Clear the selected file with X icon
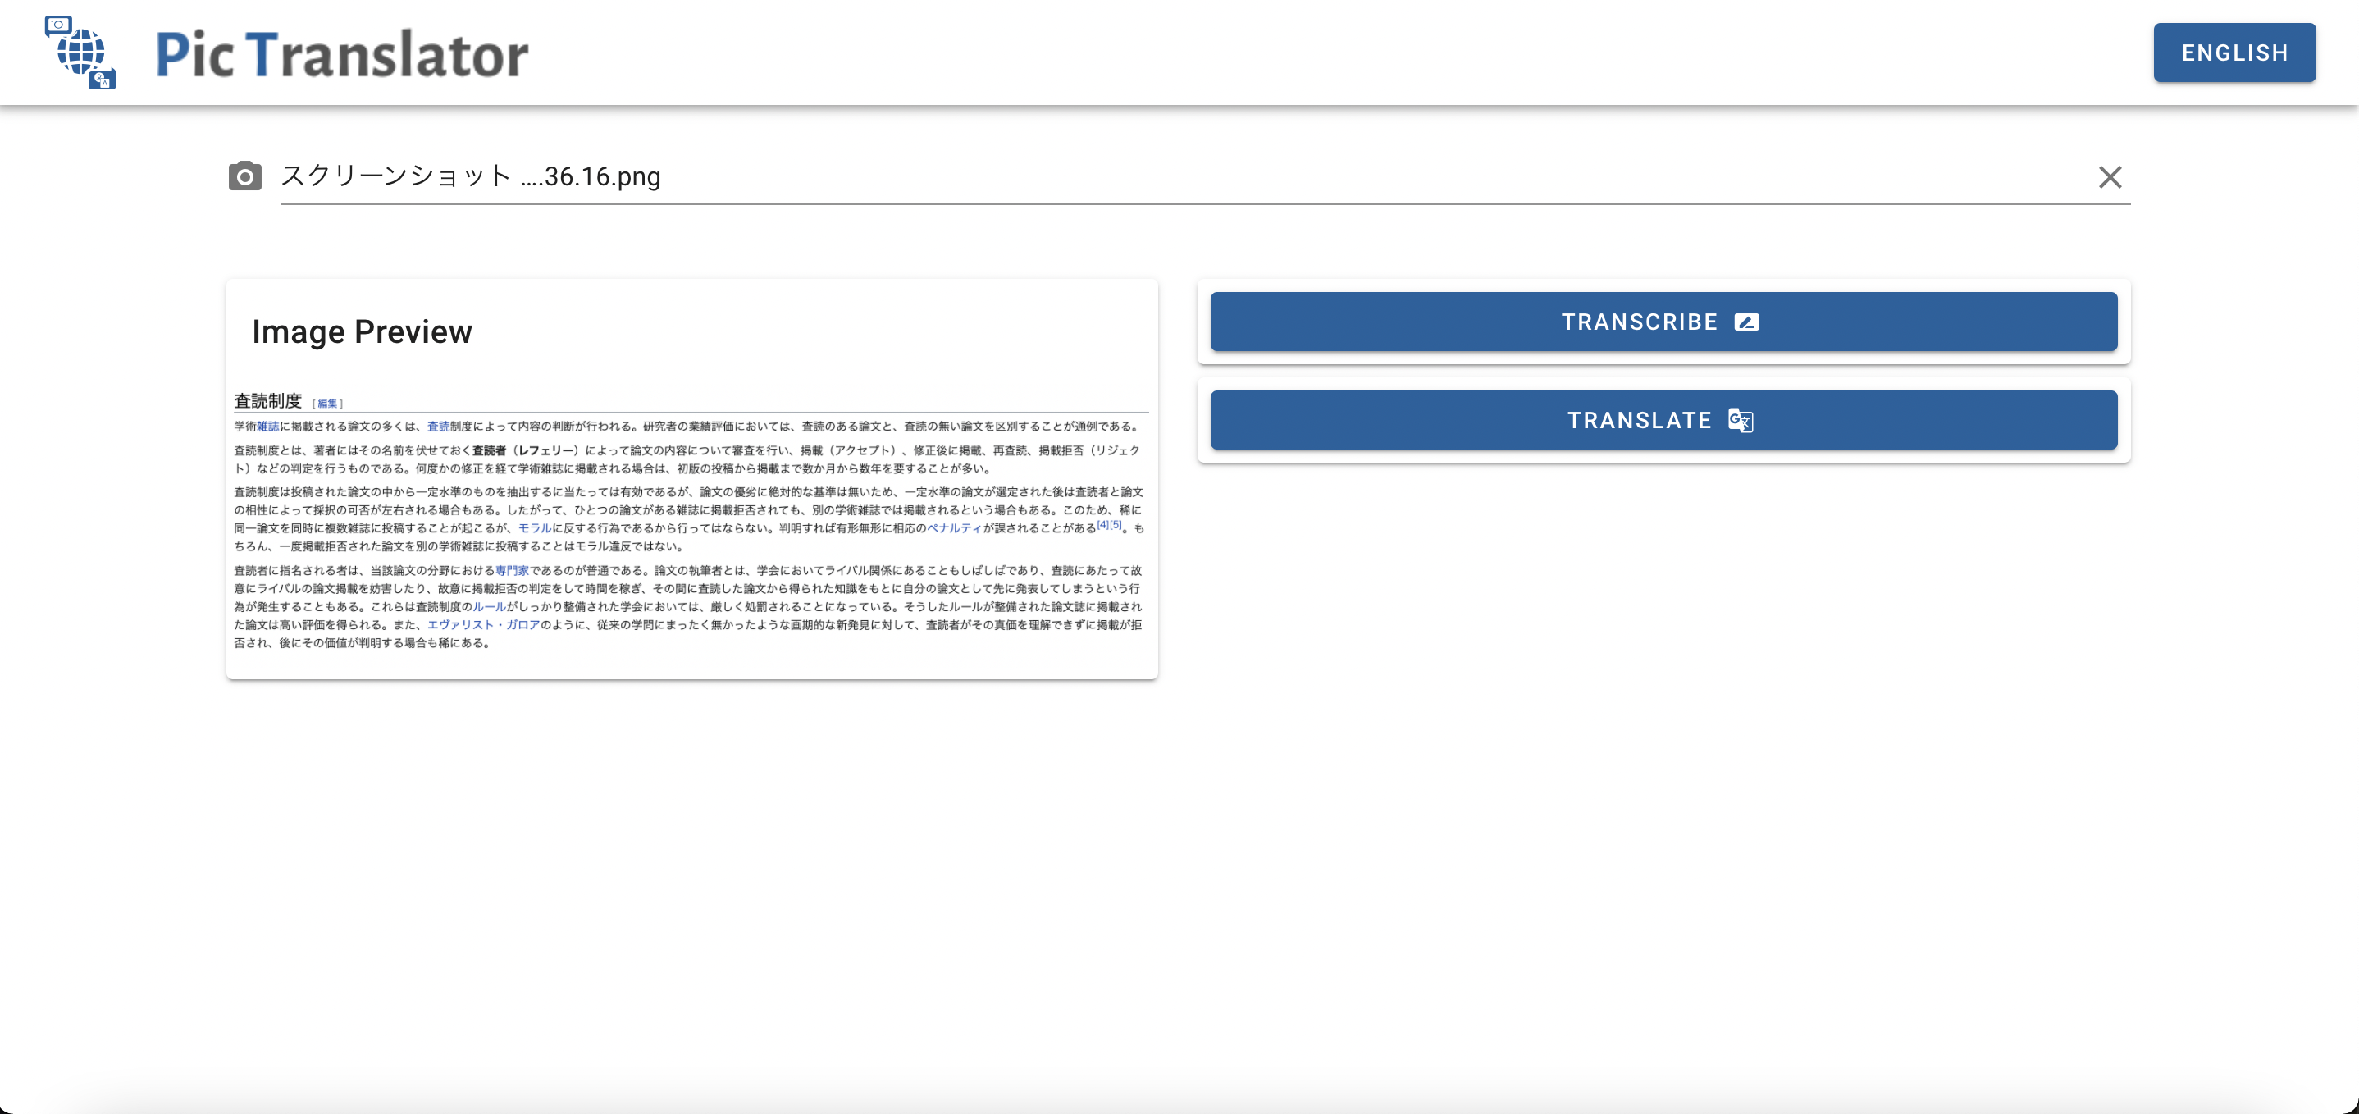Image resolution: width=2359 pixels, height=1114 pixels. click(x=2109, y=177)
